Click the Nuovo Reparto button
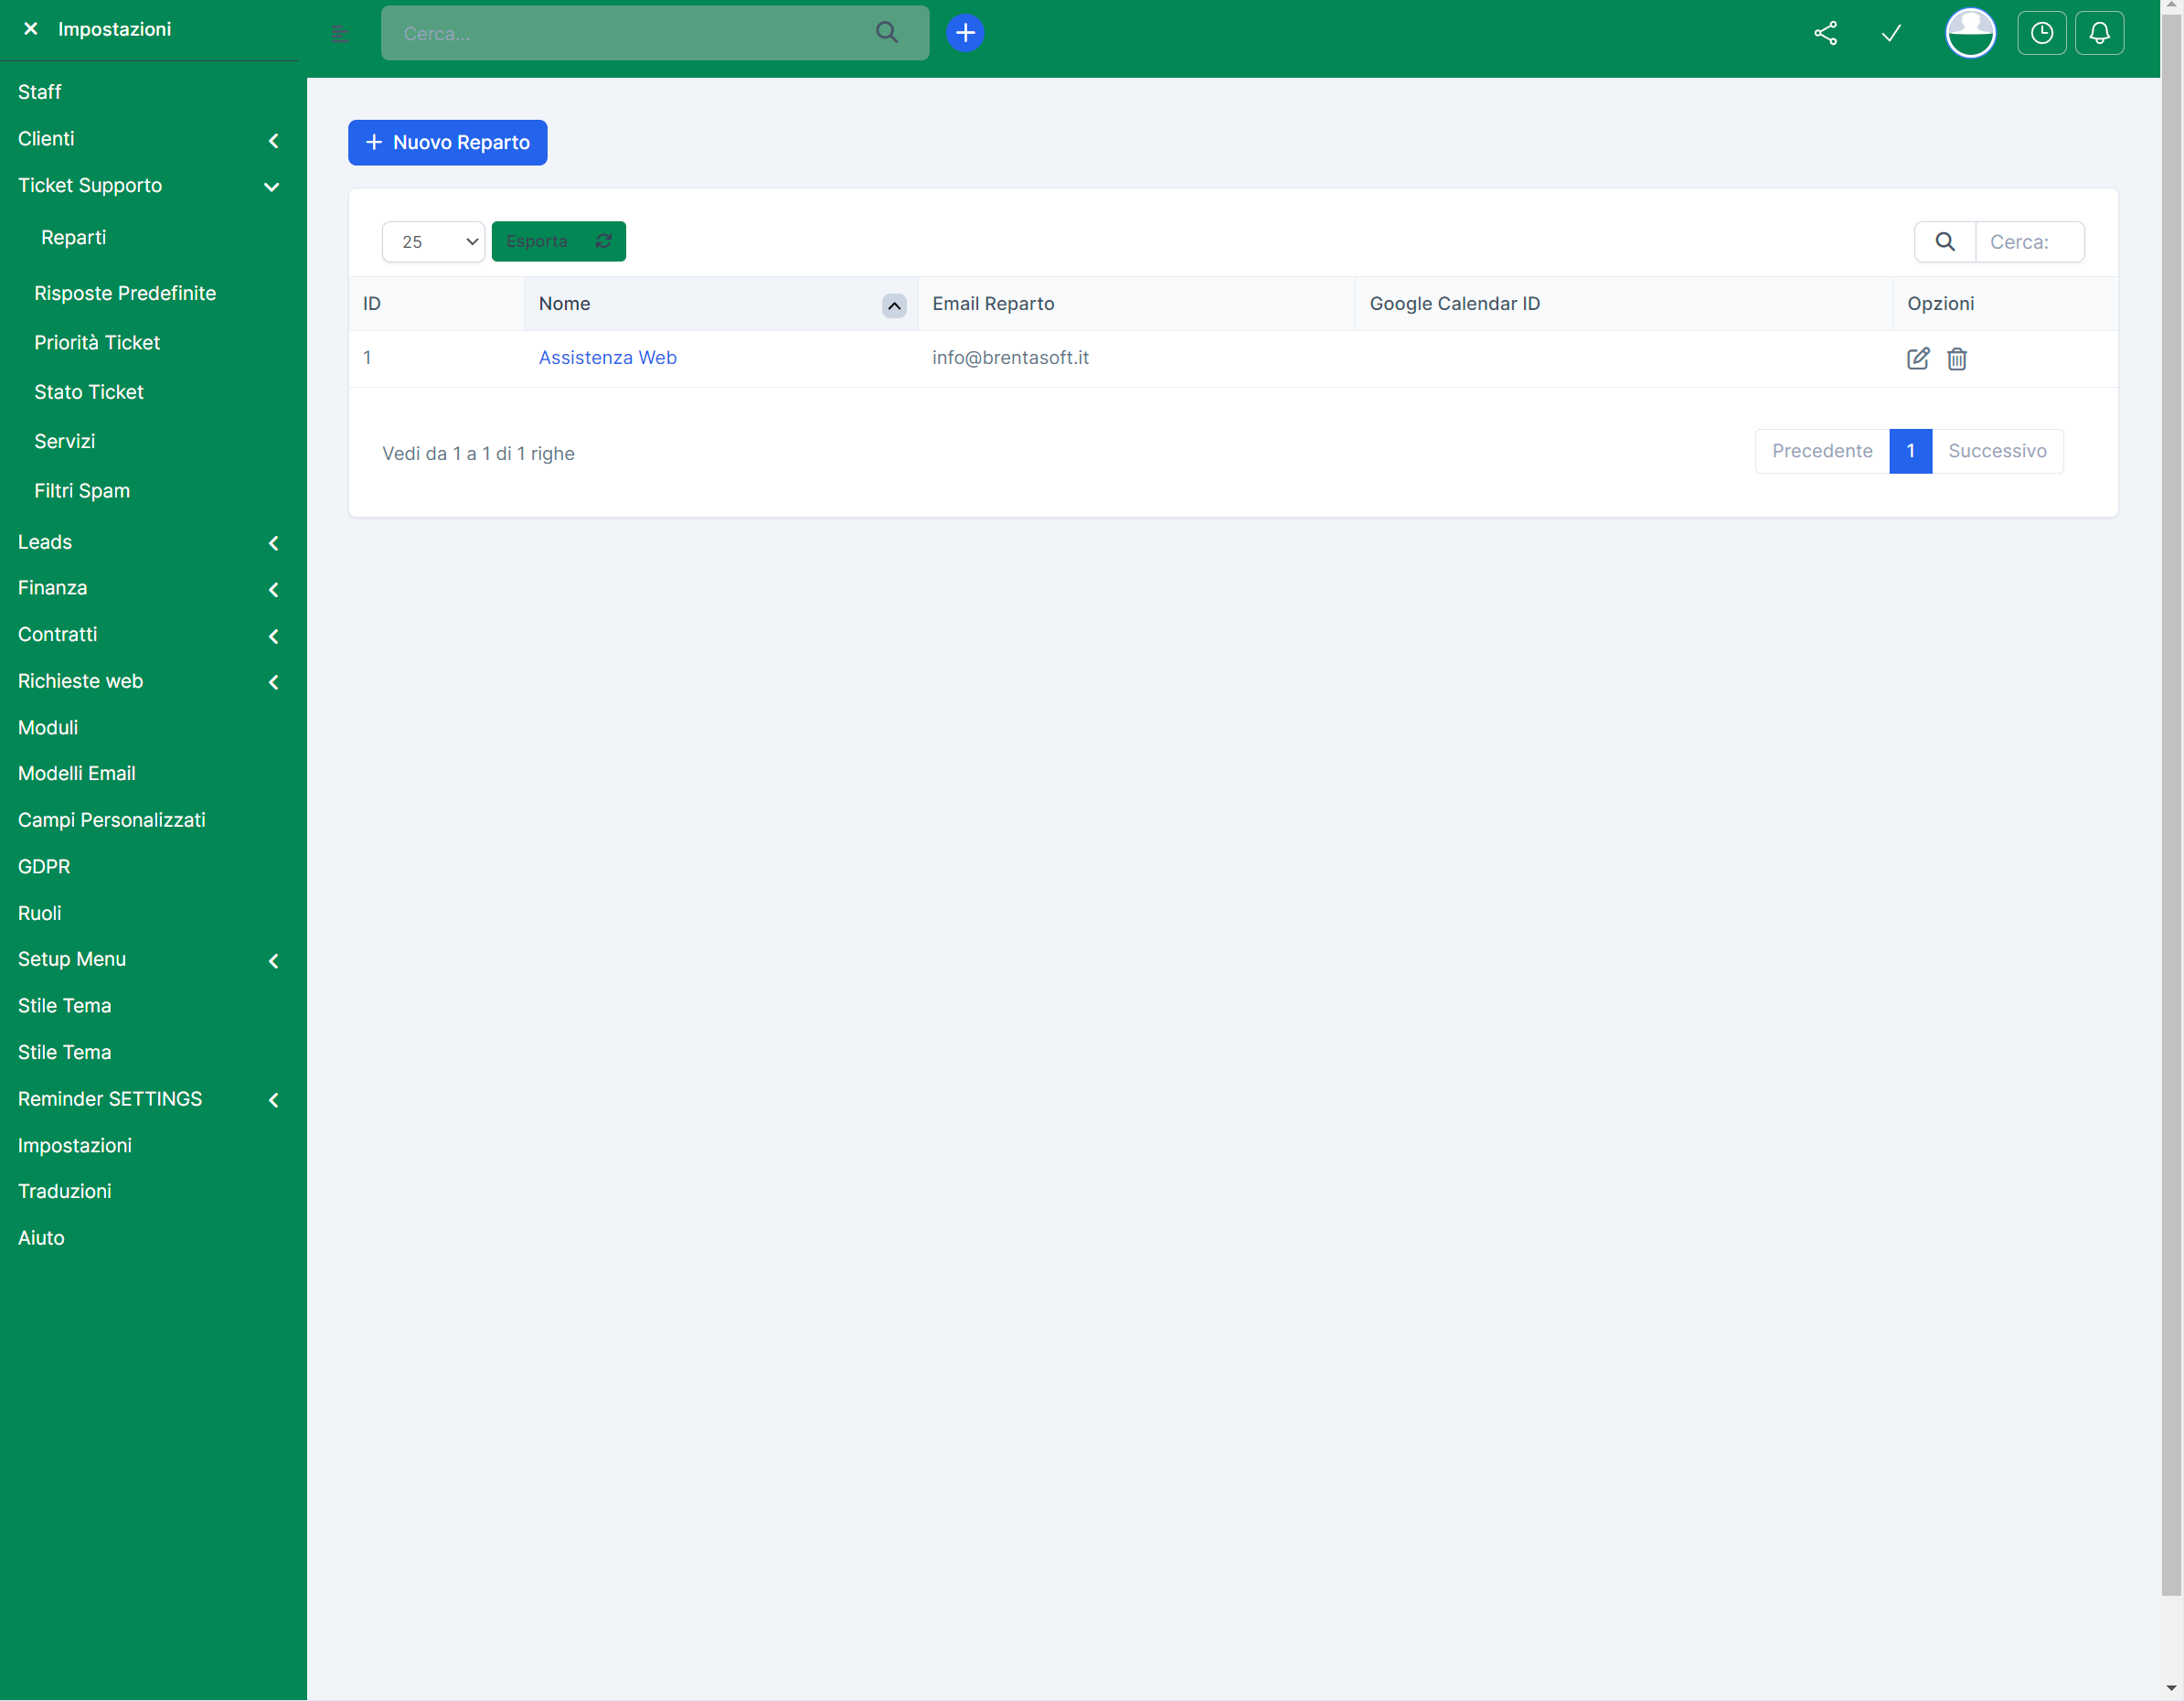The height and width of the screenshot is (1701, 2184). [x=447, y=142]
